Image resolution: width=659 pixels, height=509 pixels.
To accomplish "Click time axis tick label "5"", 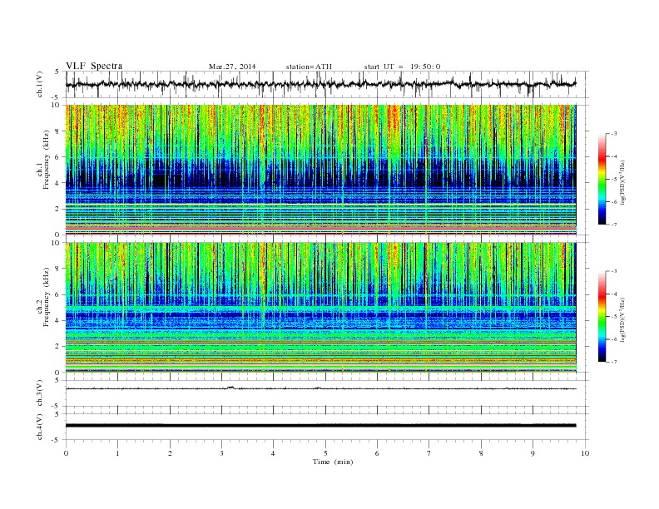I will [325, 453].
